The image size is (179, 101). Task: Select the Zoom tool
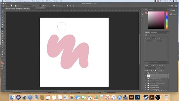[2, 57]
